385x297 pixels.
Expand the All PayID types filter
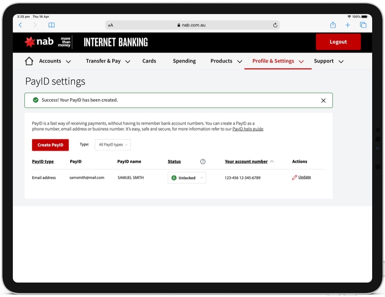pyautogui.click(x=113, y=145)
